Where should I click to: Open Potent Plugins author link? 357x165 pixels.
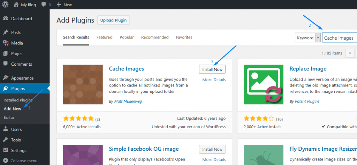(x=307, y=101)
